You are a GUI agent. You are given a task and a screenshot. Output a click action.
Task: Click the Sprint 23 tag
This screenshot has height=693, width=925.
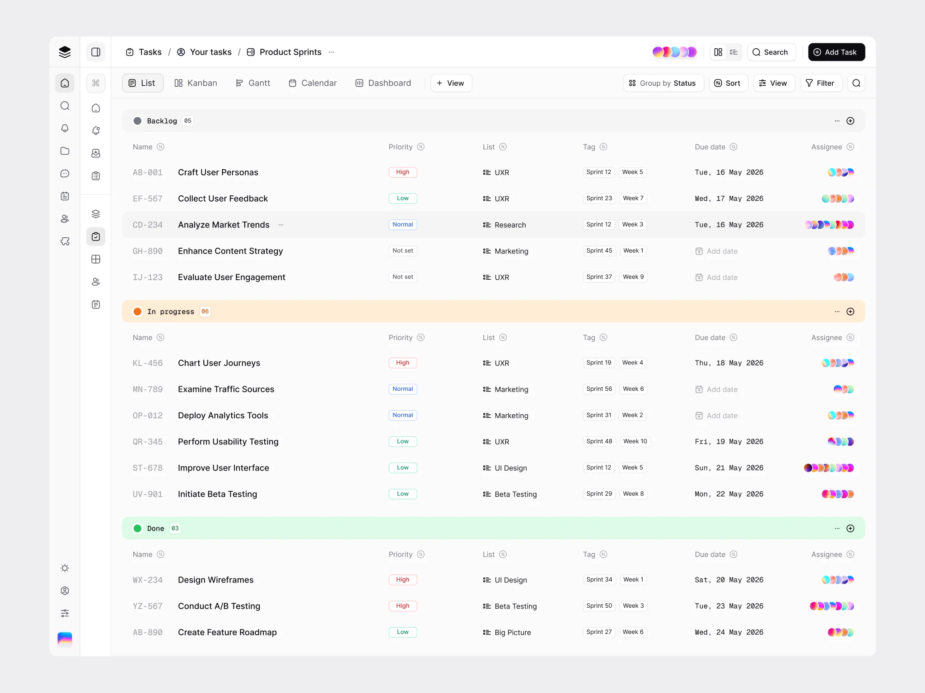pyautogui.click(x=599, y=198)
